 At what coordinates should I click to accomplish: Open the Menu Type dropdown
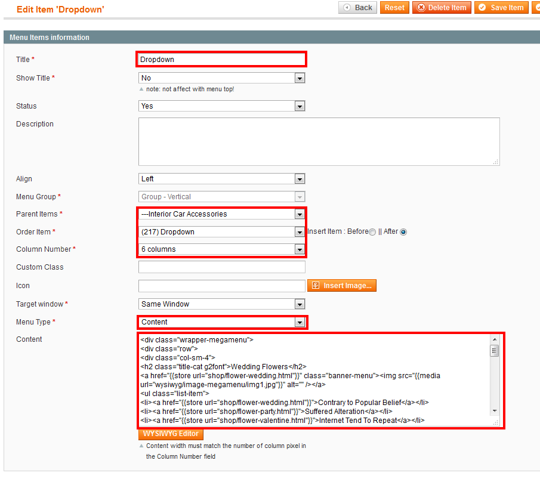pos(221,322)
